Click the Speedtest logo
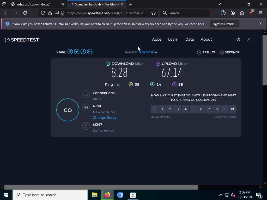267x200 pixels. pos(22,40)
